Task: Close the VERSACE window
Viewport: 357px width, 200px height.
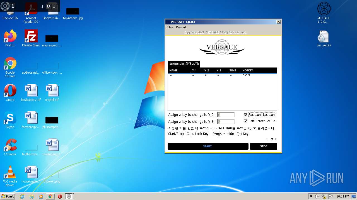Action: (x=278, y=22)
